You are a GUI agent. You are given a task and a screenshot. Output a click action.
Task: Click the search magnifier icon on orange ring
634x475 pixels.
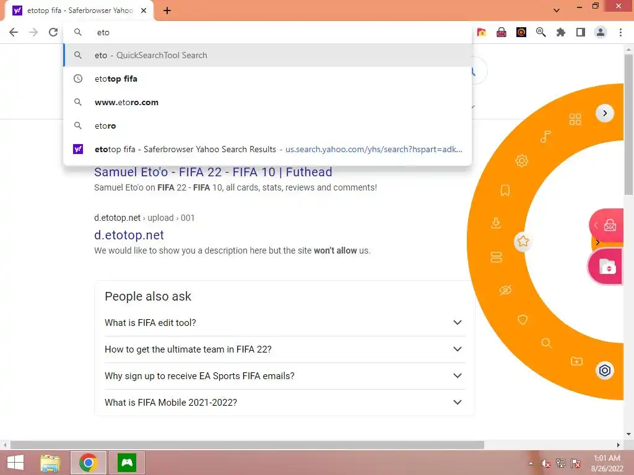[546, 343]
